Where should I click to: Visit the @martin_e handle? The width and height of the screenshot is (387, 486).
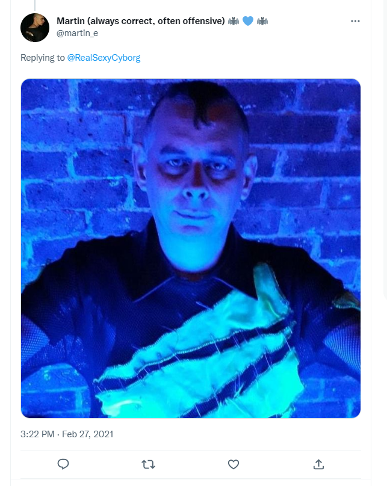(77, 33)
